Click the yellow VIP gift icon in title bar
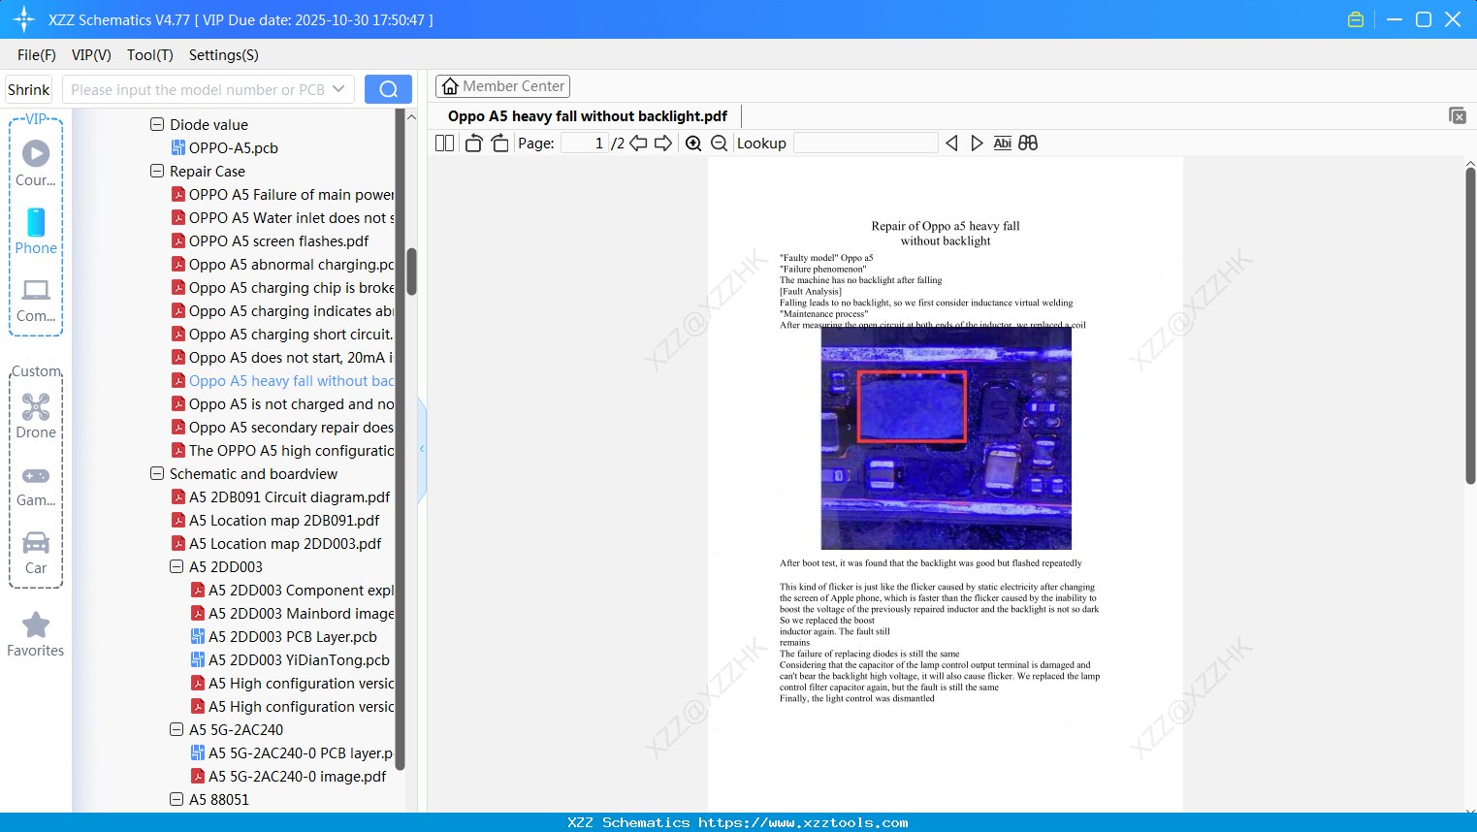Viewport: 1477px width, 832px height. point(1356,19)
